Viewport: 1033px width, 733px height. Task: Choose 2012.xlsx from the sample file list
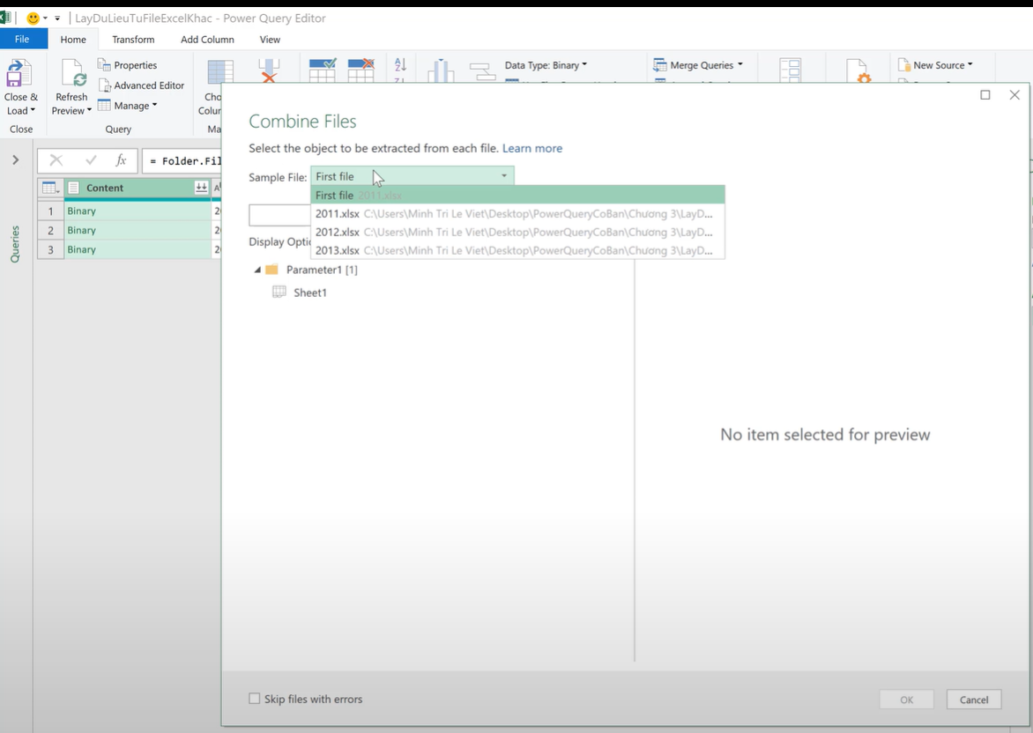click(x=338, y=232)
